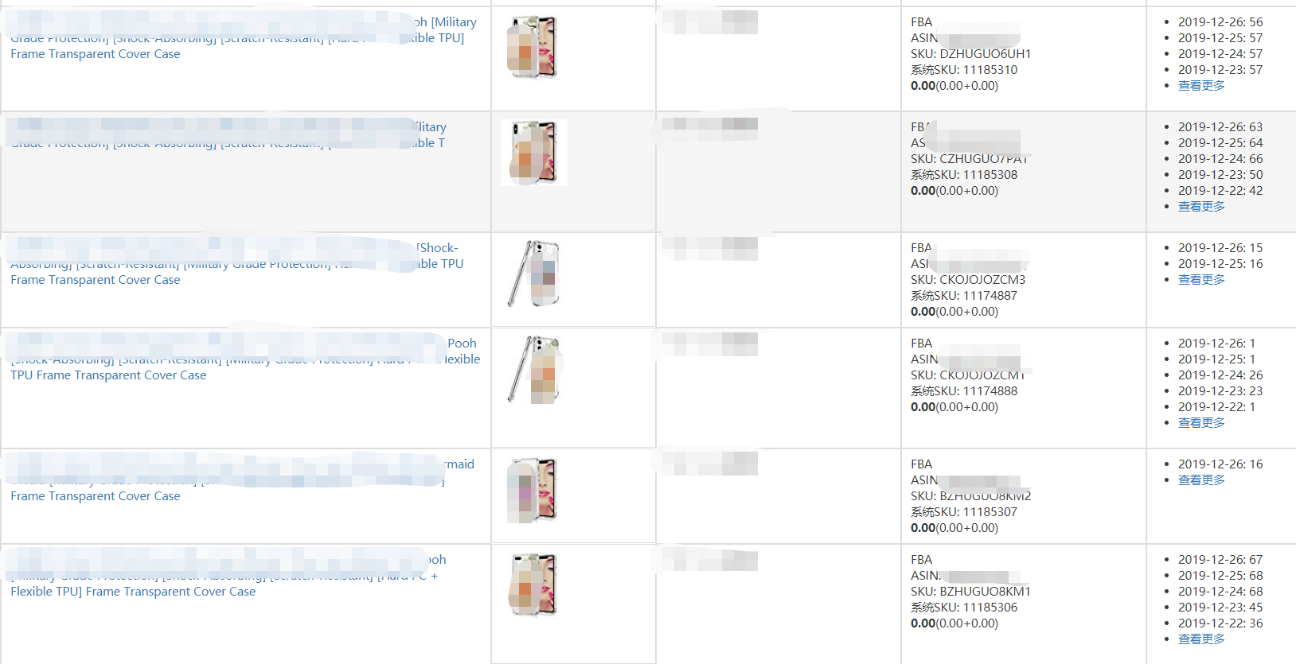Image resolution: width=1296 pixels, height=664 pixels.
Task: Expand 查看更多 for the BZHUGUO8KM1 row
Action: tap(1201, 639)
